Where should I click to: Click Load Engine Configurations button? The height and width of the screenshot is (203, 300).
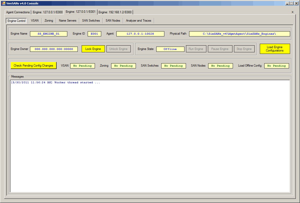click(275, 49)
